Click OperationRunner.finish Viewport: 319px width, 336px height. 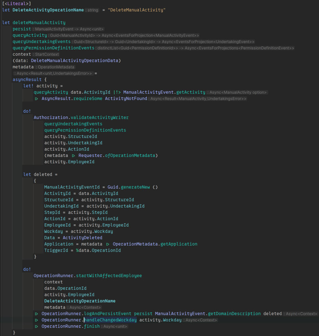coord(71,326)
